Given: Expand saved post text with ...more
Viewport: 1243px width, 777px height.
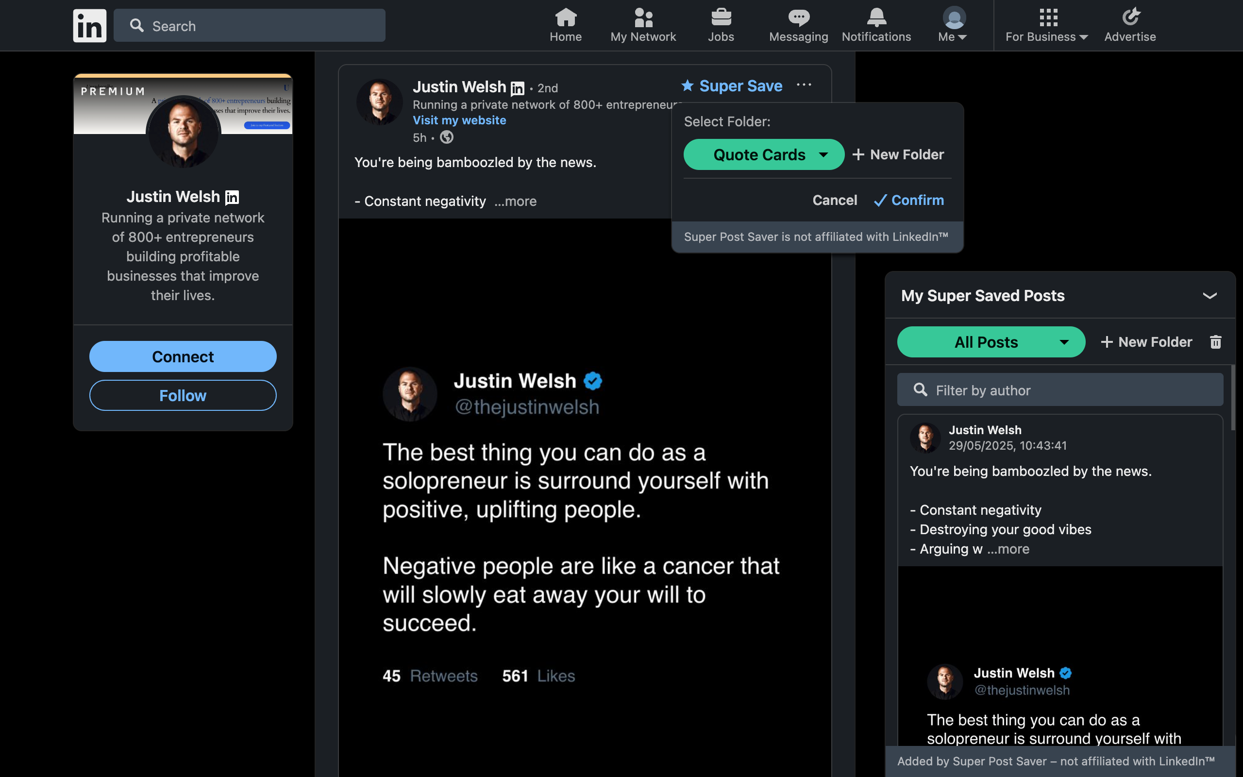Looking at the screenshot, I should [x=1008, y=549].
